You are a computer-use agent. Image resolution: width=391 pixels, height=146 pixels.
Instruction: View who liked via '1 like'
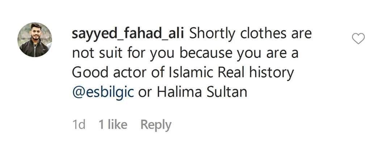click(113, 124)
